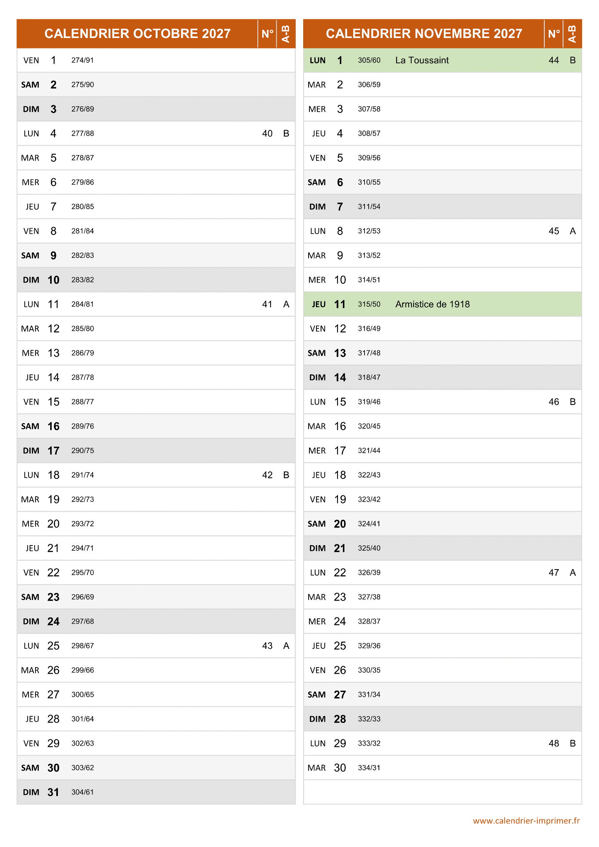The image size is (599, 847).
Task: Click week number 45 in November
Action: [x=553, y=231]
